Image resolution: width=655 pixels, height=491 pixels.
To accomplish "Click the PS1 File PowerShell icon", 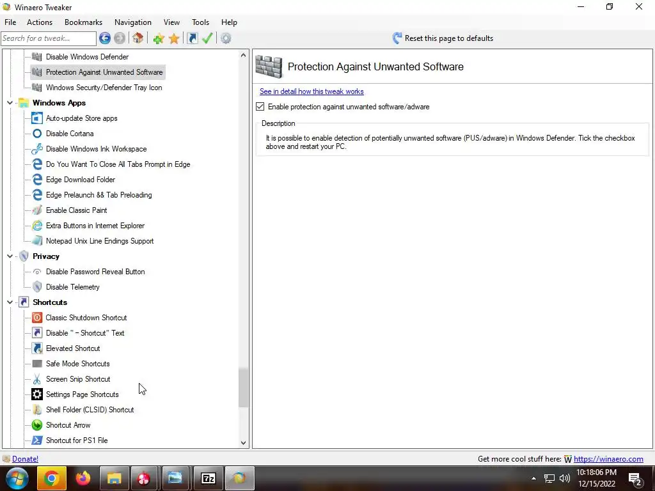I will [37, 440].
